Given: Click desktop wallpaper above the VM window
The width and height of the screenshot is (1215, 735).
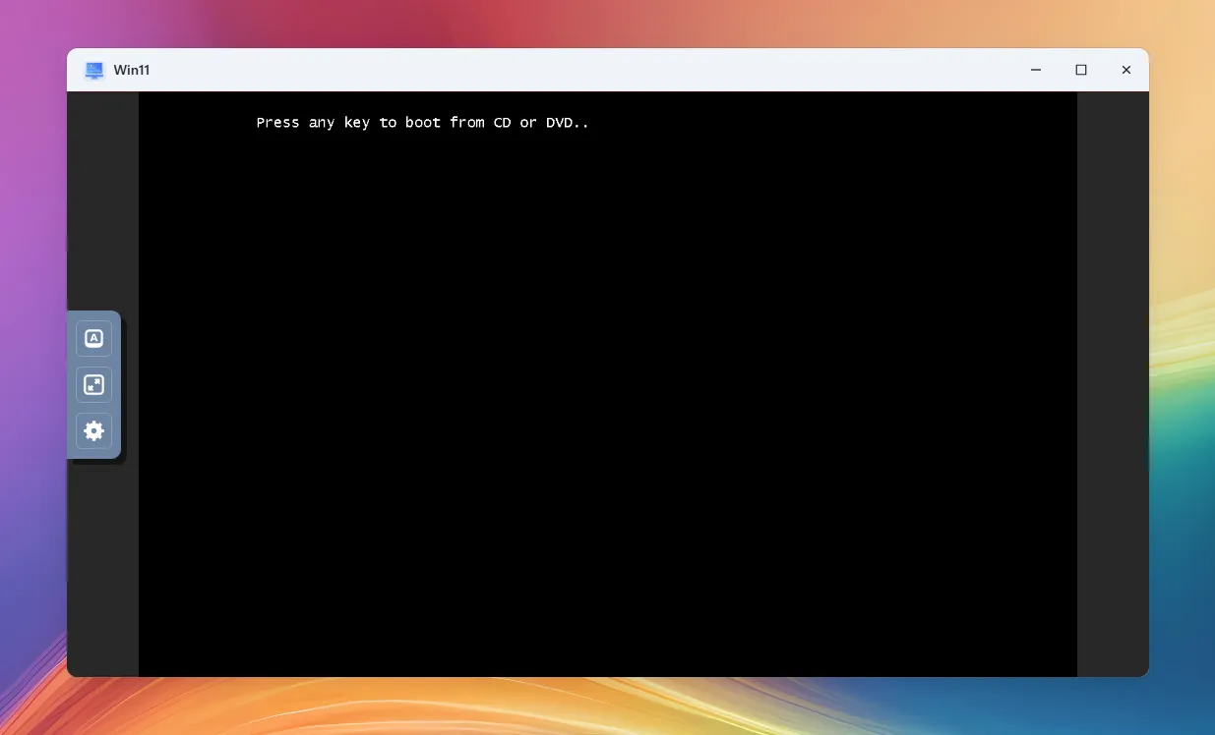Looking at the screenshot, I should (590, 24).
